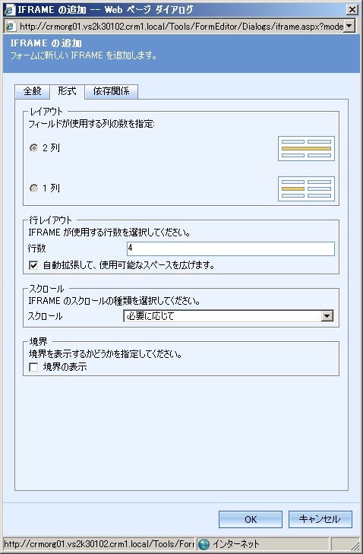
Task: Click the two-column layout preview image
Action: 306,148
